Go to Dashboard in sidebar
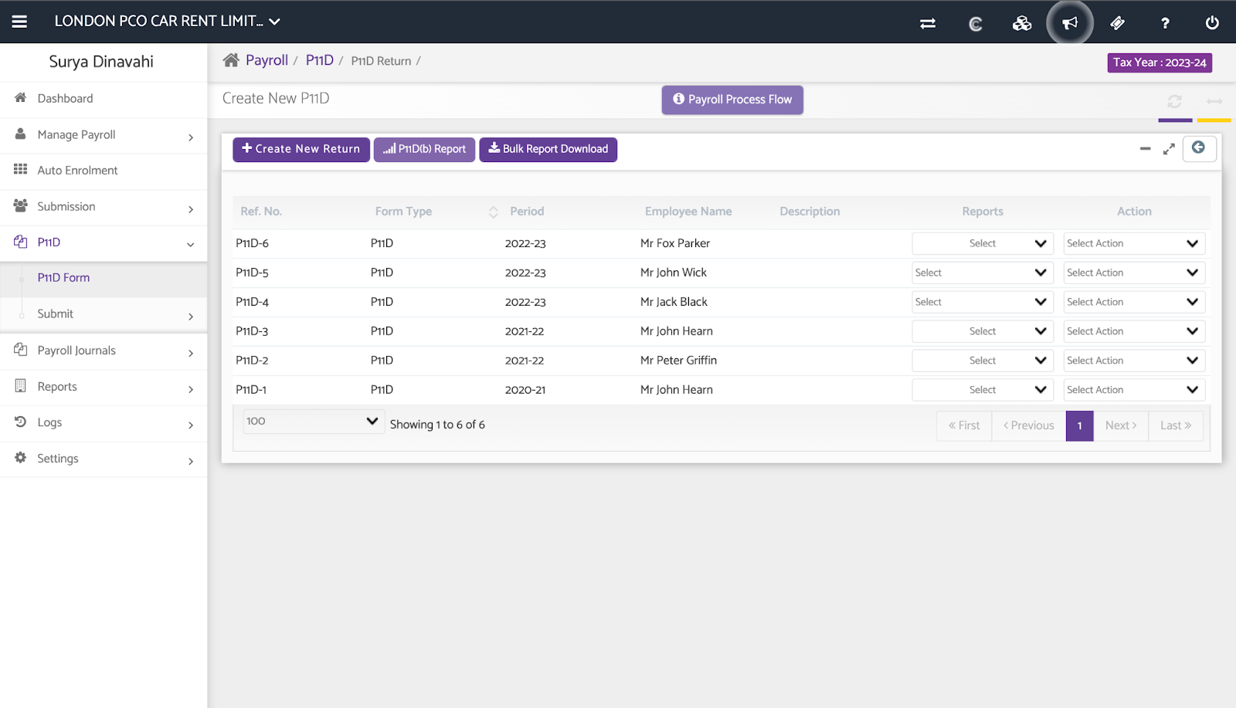The height and width of the screenshot is (708, 1236). click(104, 99)
